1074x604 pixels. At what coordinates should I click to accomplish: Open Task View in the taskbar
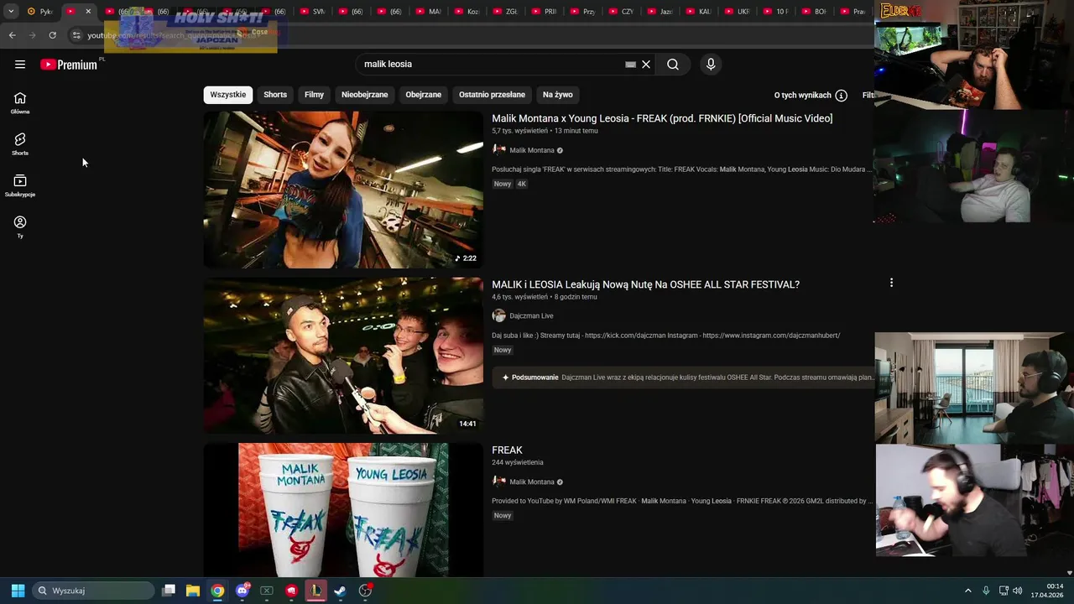(x=169, y=591)
